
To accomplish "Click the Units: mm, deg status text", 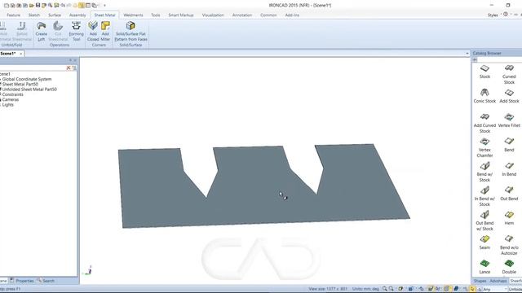I will click(x=365, y=289).
